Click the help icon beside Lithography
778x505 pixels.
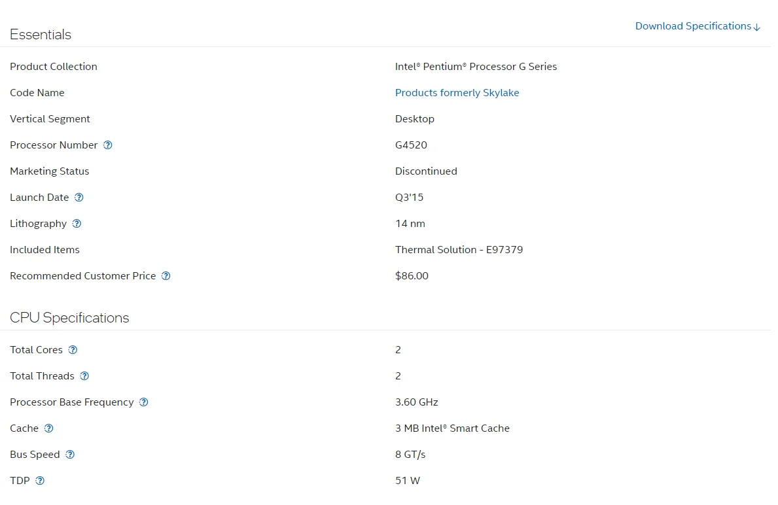pos(77,224)
